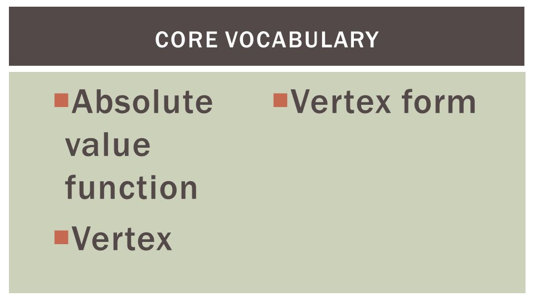Click the letter A of Absolute
Screen dimensions: 535x301
coord(82,101)
